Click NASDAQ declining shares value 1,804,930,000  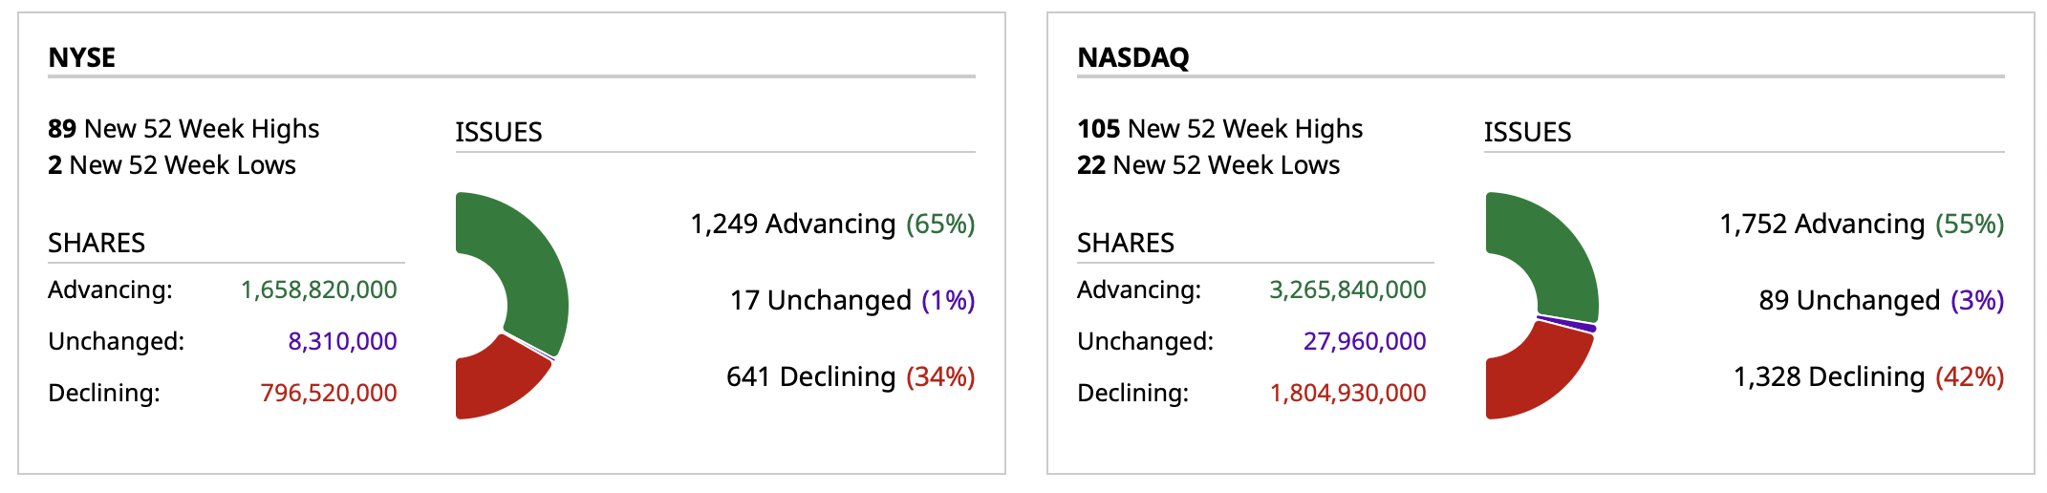tap(1347, 393)
